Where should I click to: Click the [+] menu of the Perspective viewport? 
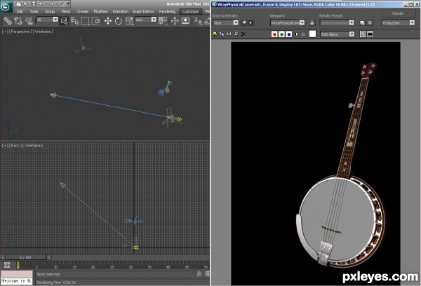[x=5, y=32]
